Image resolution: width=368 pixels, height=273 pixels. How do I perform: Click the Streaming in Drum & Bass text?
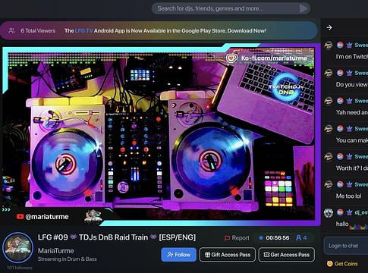[68, 259]
